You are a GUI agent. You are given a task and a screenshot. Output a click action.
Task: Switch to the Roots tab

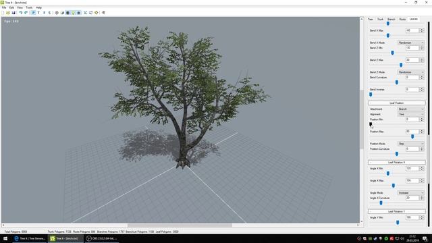[x=402, y=20]
